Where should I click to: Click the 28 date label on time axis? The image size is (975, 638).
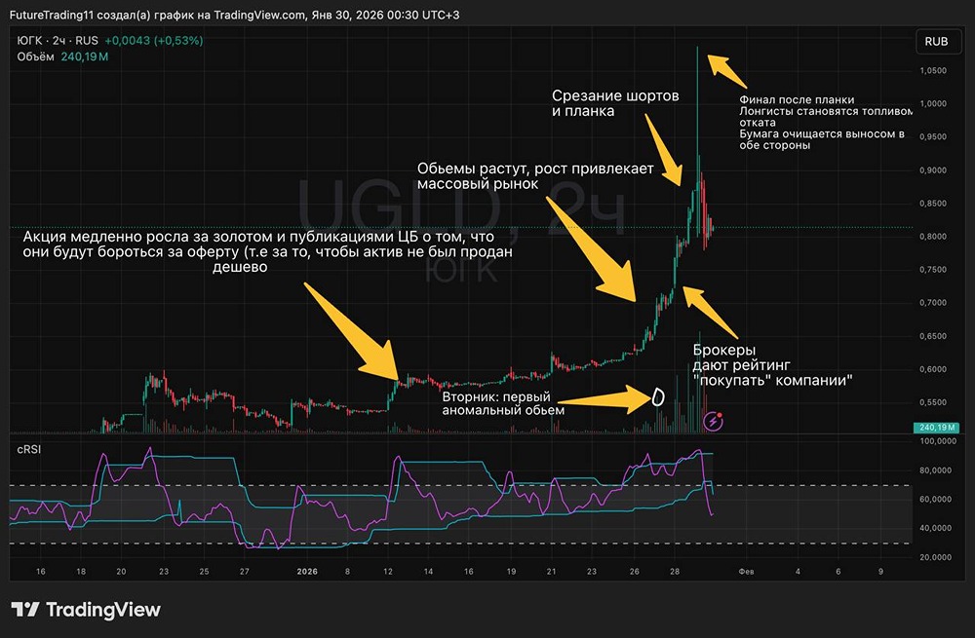(675, 572)
